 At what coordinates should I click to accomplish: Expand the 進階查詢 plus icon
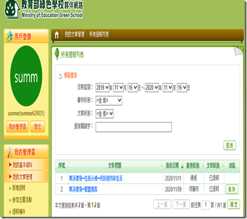[60, 76]
